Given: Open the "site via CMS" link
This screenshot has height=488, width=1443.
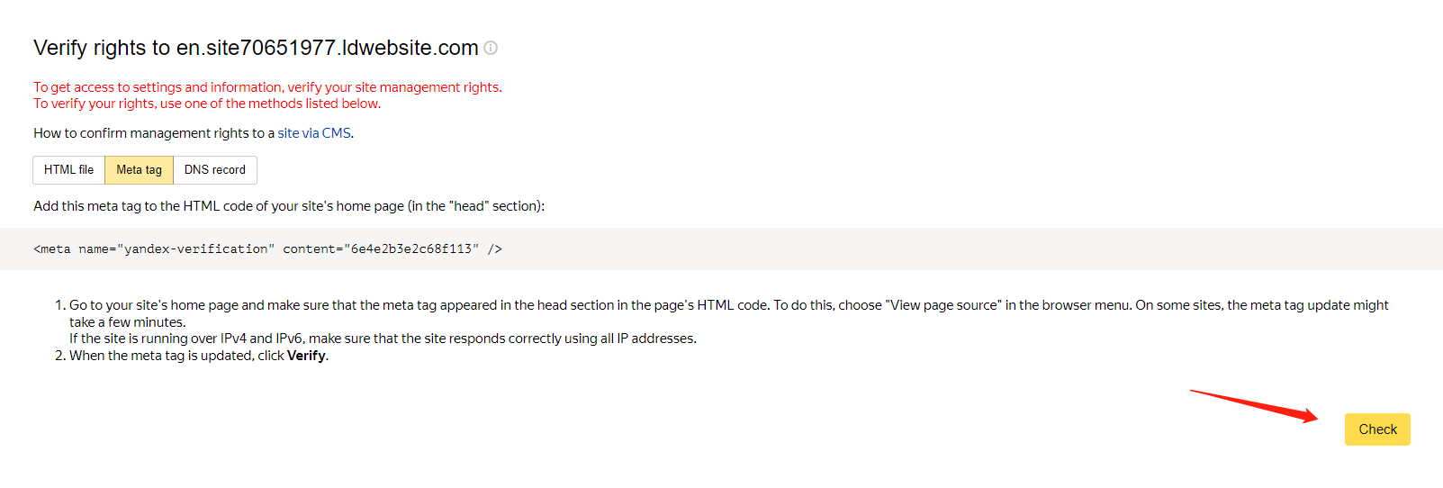Looking at the screenshot, I should click(x=314, y=133).
